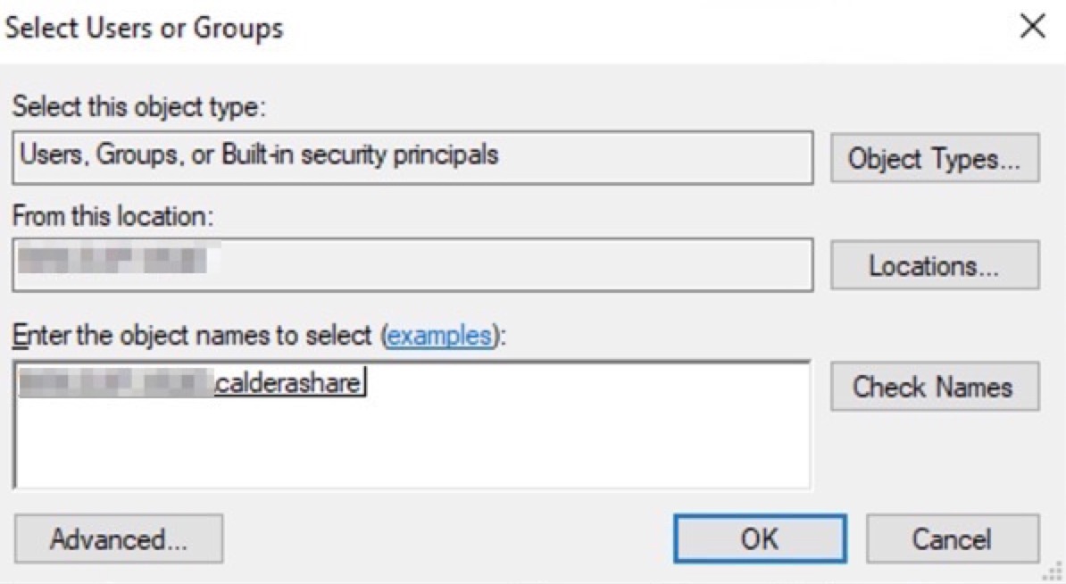Click the Locations button
The height and width of the screenshot is (584, 1066).
934,265
